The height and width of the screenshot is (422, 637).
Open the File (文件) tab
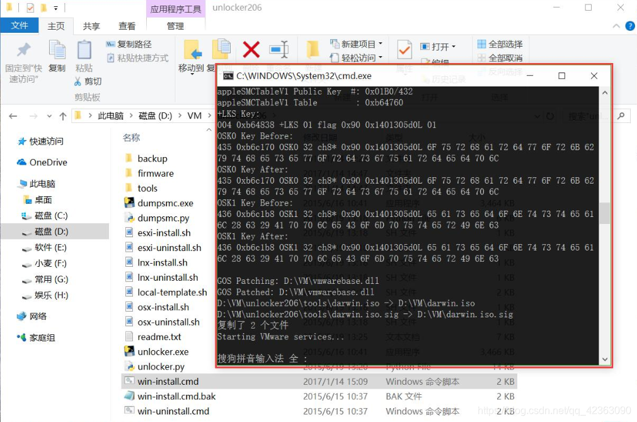pyautogui.click(x=19, y=26)
